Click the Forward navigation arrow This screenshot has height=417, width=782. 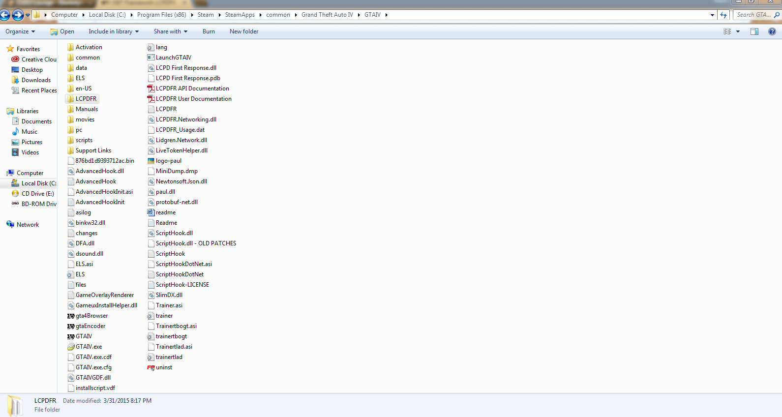18,15
